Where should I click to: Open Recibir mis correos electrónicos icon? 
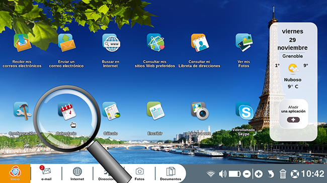coord(22,43)
